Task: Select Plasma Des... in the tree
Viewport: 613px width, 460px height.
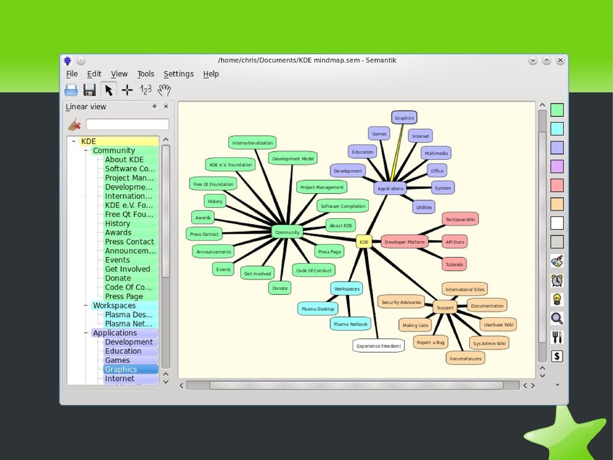Action: (130, 315)
